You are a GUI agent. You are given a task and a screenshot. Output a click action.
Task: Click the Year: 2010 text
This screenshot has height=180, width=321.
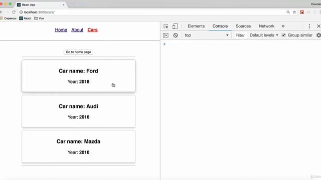click(x=78, y=152)
